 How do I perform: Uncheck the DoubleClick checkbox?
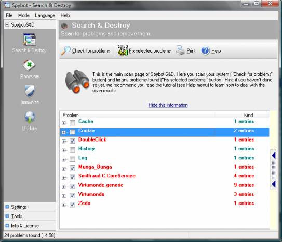click(73, 141)
